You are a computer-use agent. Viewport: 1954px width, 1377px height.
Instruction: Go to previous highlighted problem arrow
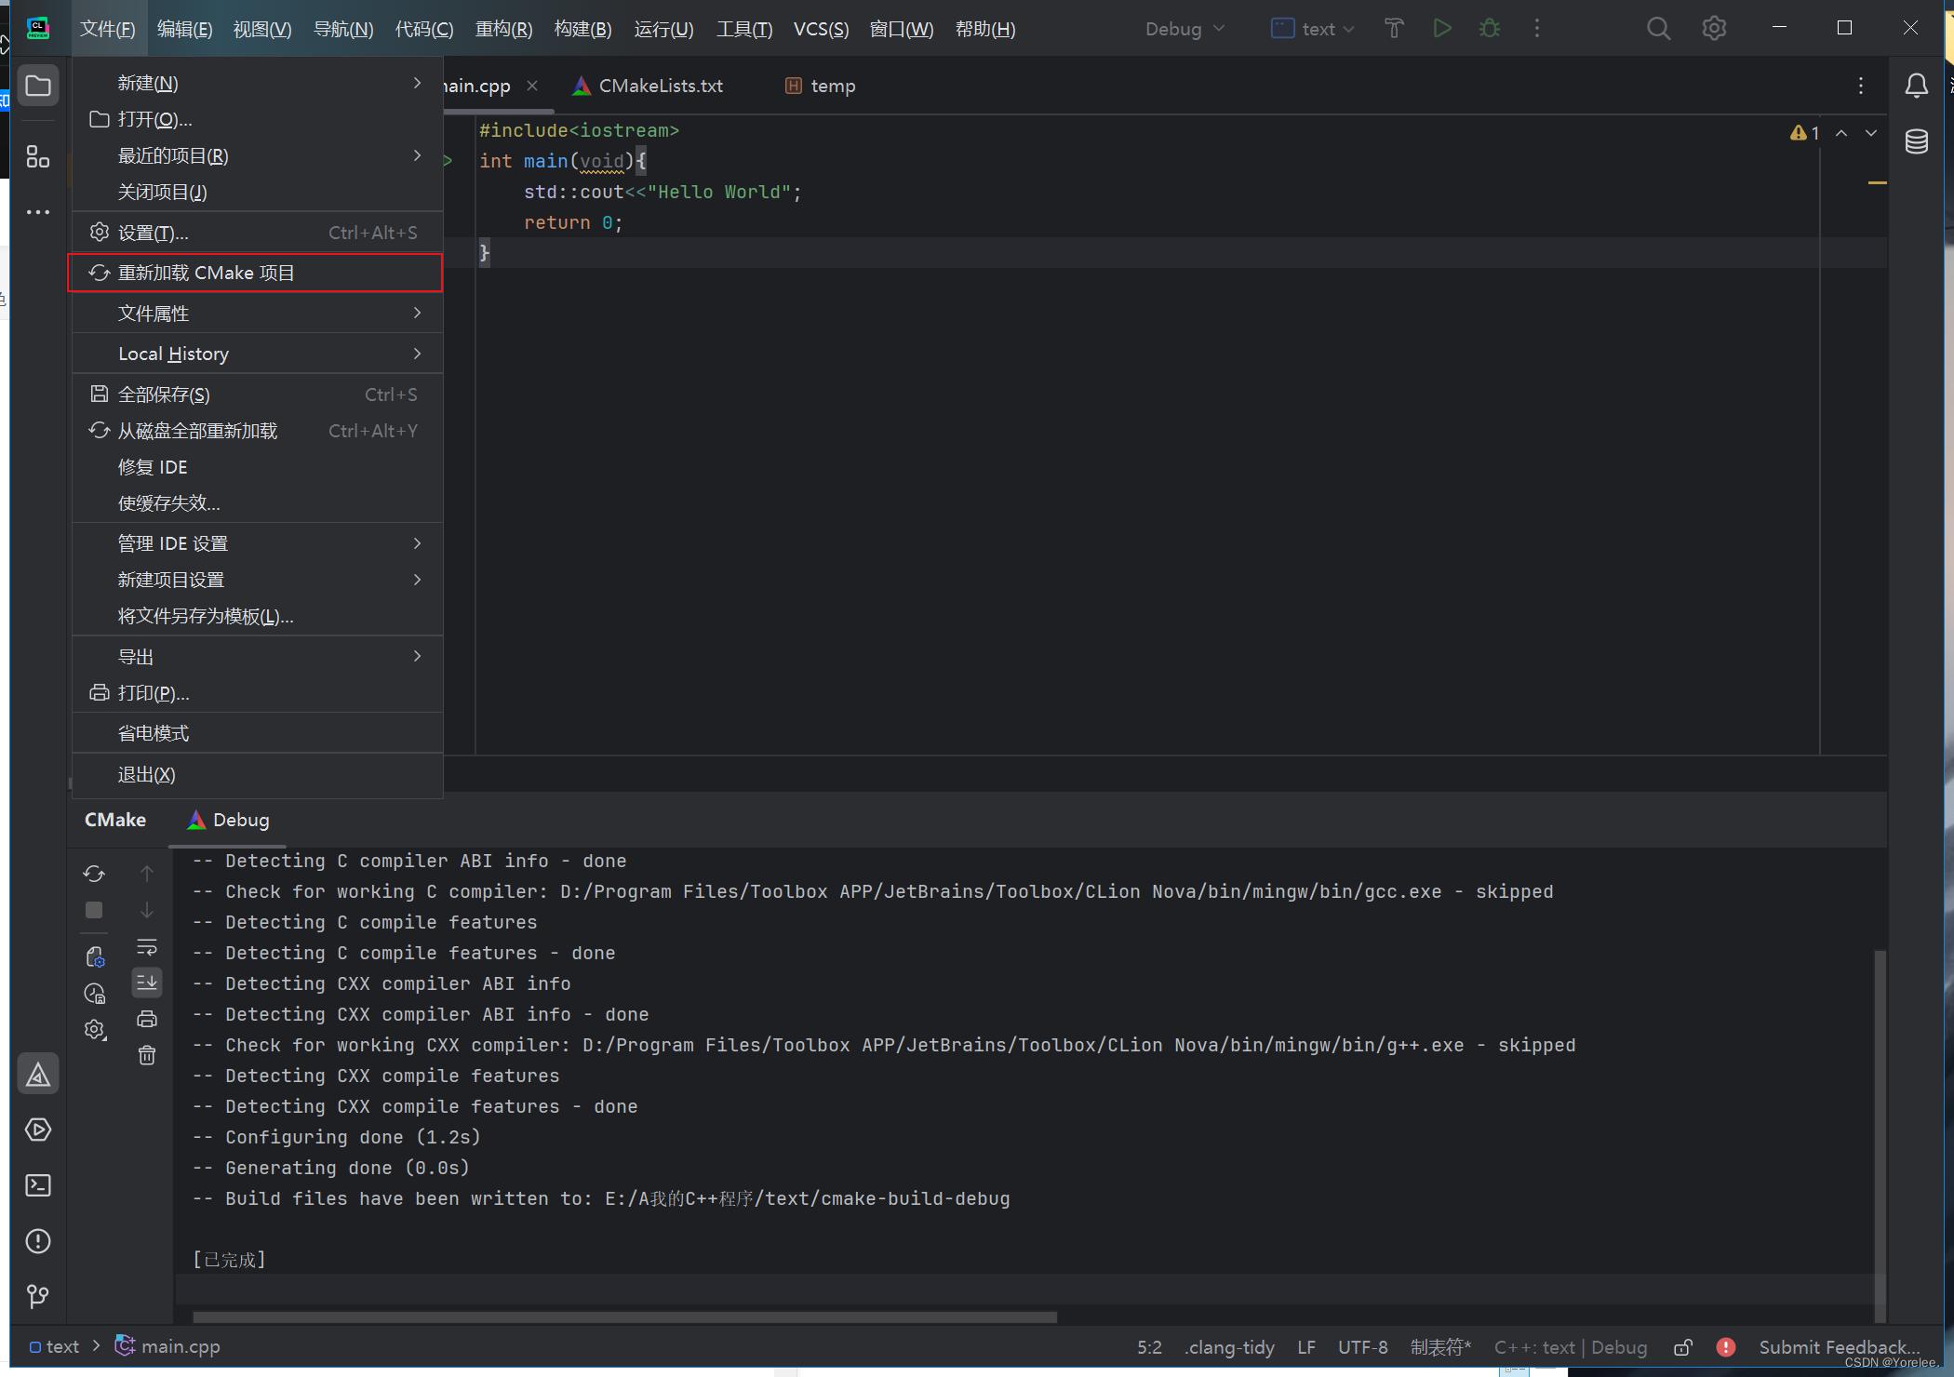tap(1841, 133)
